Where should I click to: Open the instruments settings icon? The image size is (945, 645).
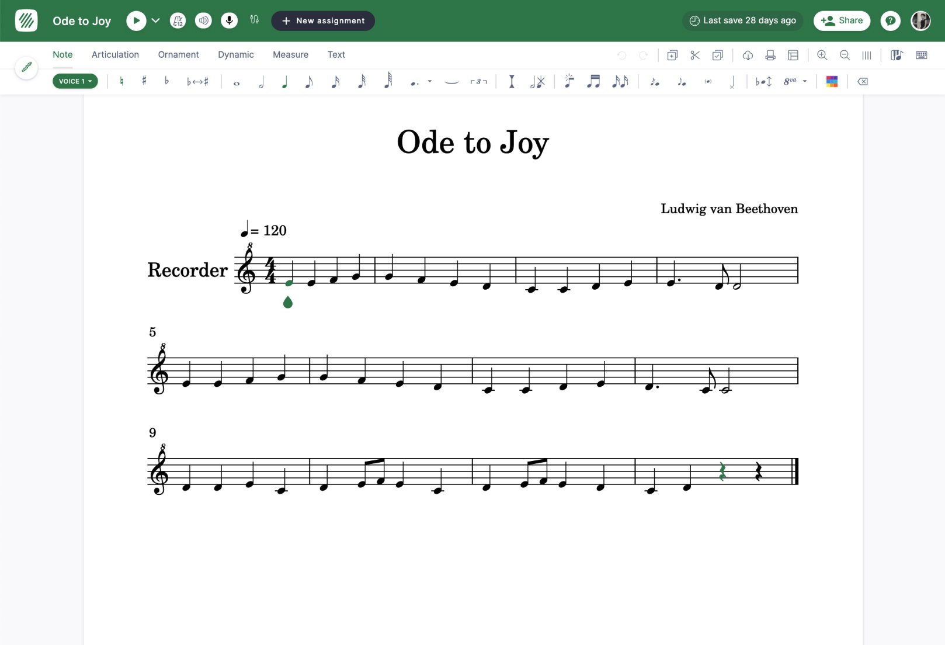pos(254,20)
